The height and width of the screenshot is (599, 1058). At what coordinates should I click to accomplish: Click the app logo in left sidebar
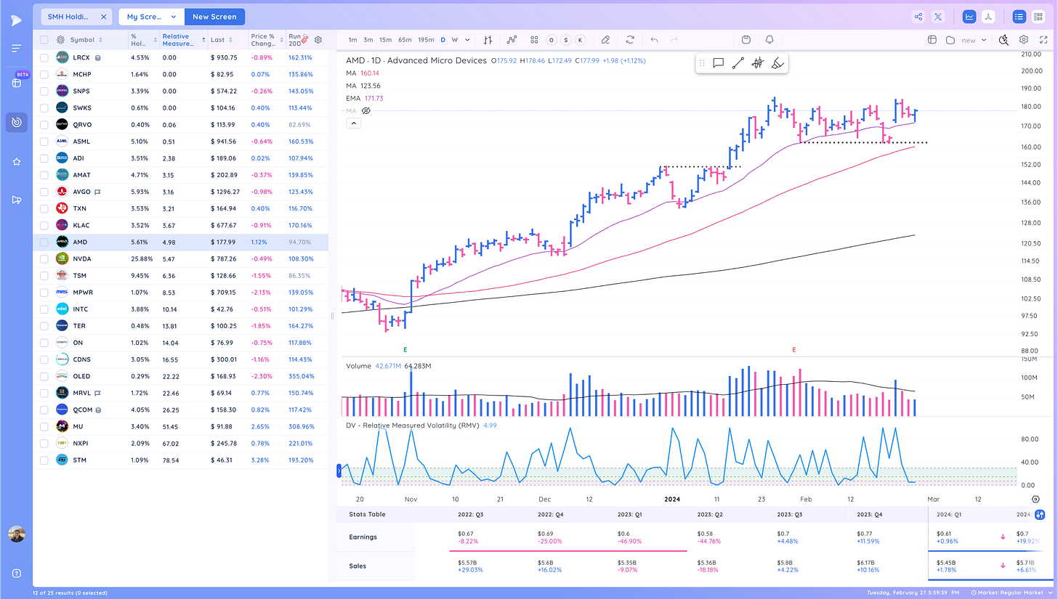coord(16,20)
